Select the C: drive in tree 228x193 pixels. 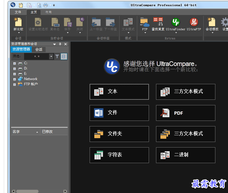pyautogui.click(x=26, y=63)
